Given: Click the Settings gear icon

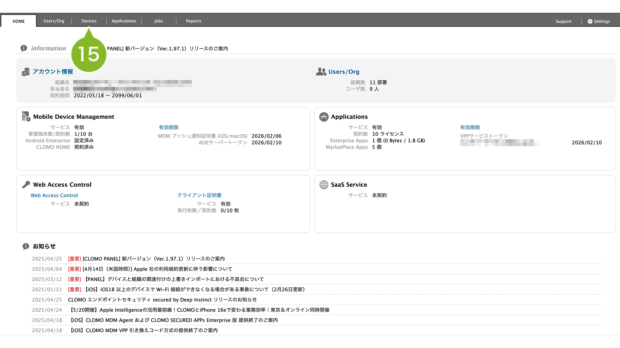Looking at the screenshot, I should 590,21.
